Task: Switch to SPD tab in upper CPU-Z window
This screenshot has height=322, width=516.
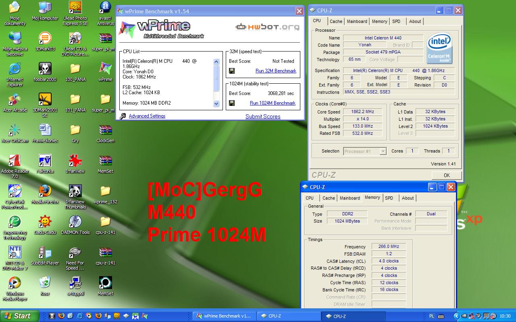Action: tap(396, 21)
